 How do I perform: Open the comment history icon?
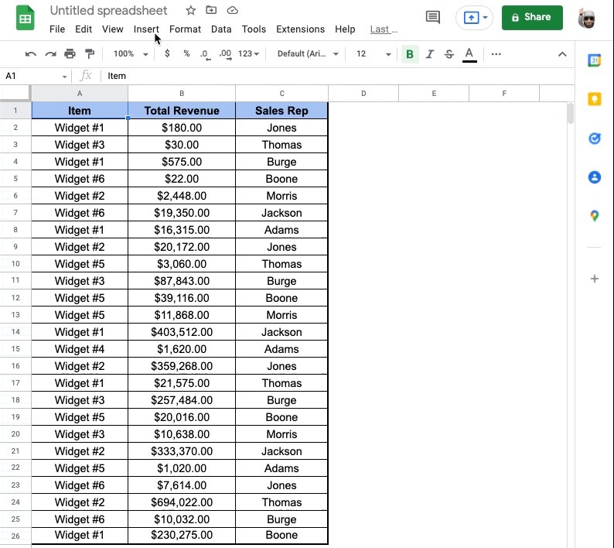point(433,17)
